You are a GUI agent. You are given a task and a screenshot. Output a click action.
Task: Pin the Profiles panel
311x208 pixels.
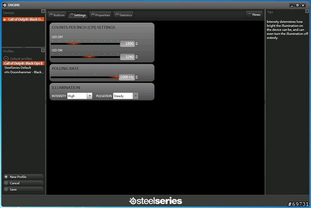tap(43, 50)
